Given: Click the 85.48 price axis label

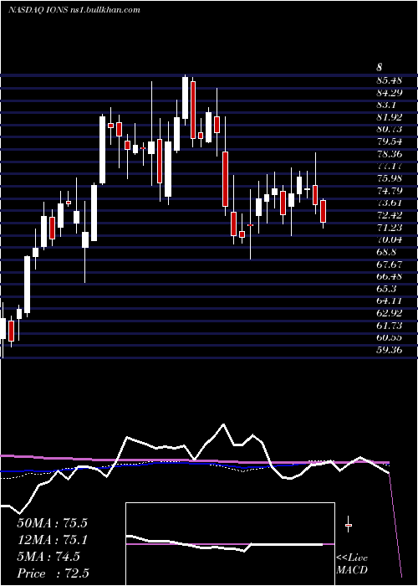Looking at the screenshot, I should pos(390,80).
